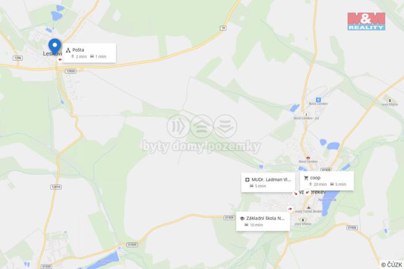
Task: Click the Nová Cerekev red town marker
Action: [308, 158]
